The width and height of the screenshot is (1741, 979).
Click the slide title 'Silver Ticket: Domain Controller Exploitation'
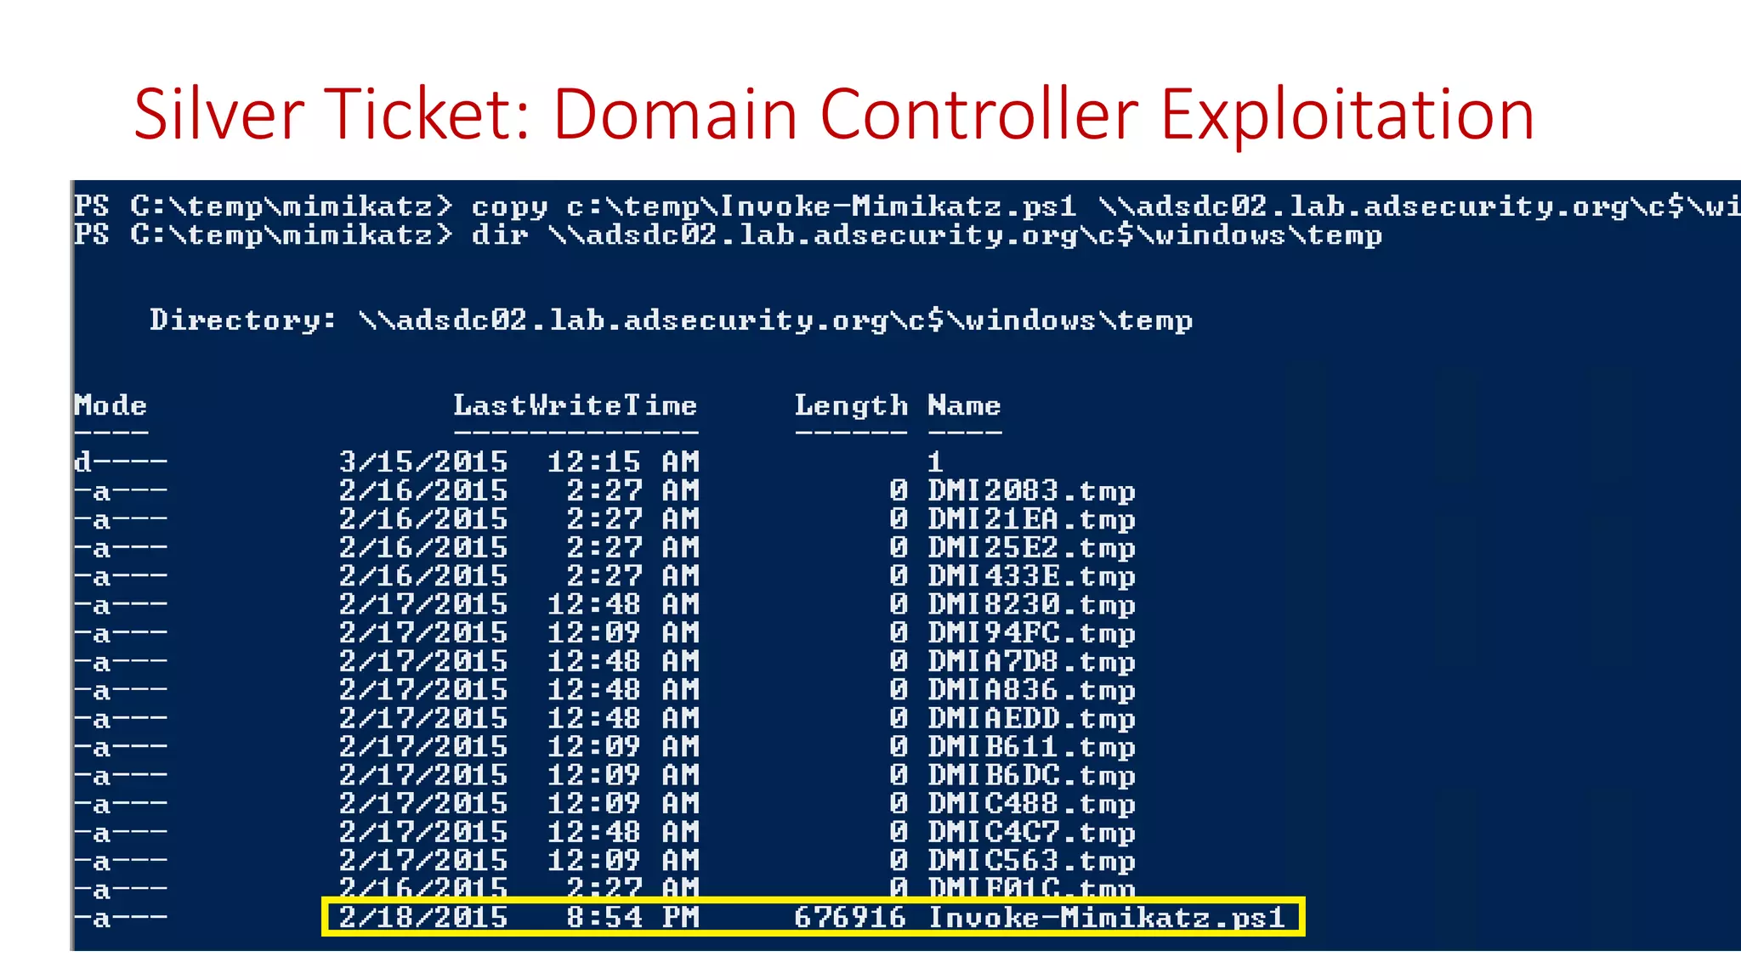pyautogui.click(x=834, y=114)
